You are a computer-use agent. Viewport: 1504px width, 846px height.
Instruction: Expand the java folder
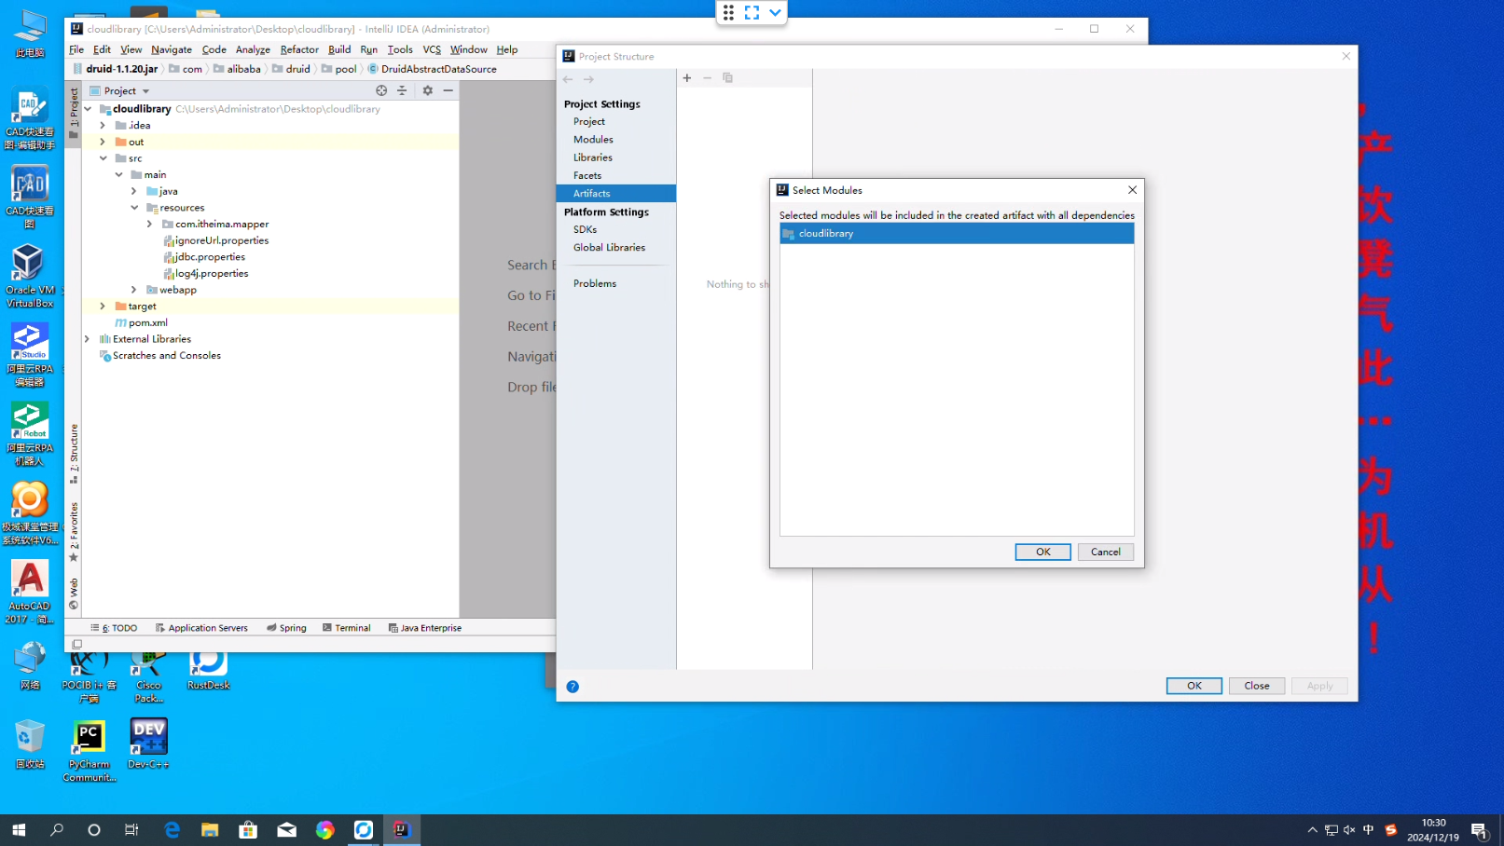pyautogui.click(x=134, y=191)
